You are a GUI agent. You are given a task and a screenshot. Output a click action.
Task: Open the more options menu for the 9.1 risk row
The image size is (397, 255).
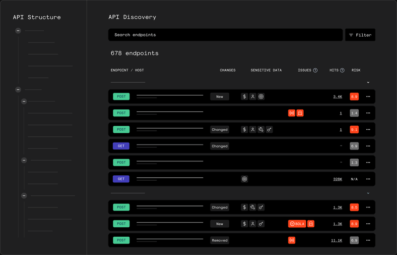tap(368, 130)
